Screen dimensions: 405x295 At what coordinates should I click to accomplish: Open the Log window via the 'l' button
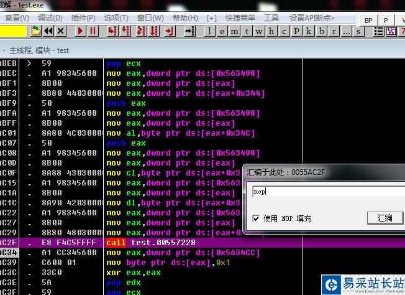coord(210,31)
